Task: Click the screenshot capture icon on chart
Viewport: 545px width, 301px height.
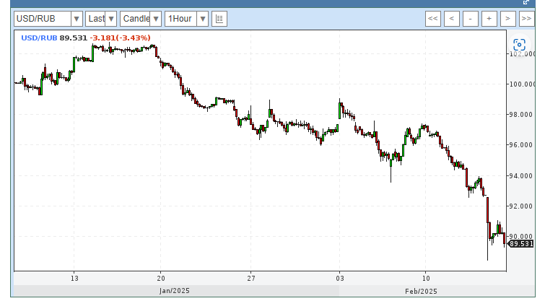Action: (x=519, y=45)
